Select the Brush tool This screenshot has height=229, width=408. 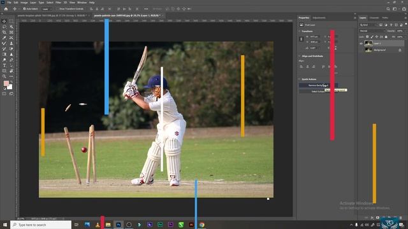pyautogui.click(x=4, y=43)
